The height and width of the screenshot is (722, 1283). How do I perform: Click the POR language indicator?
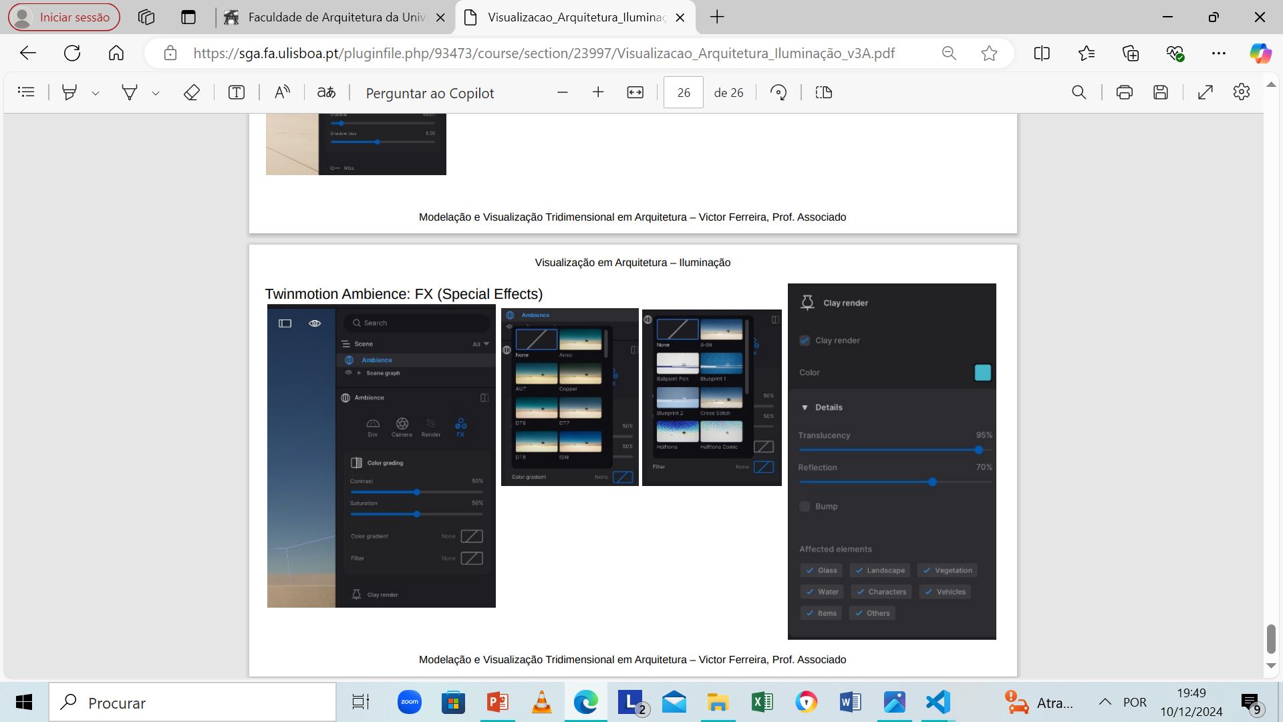coord(1135,703)
